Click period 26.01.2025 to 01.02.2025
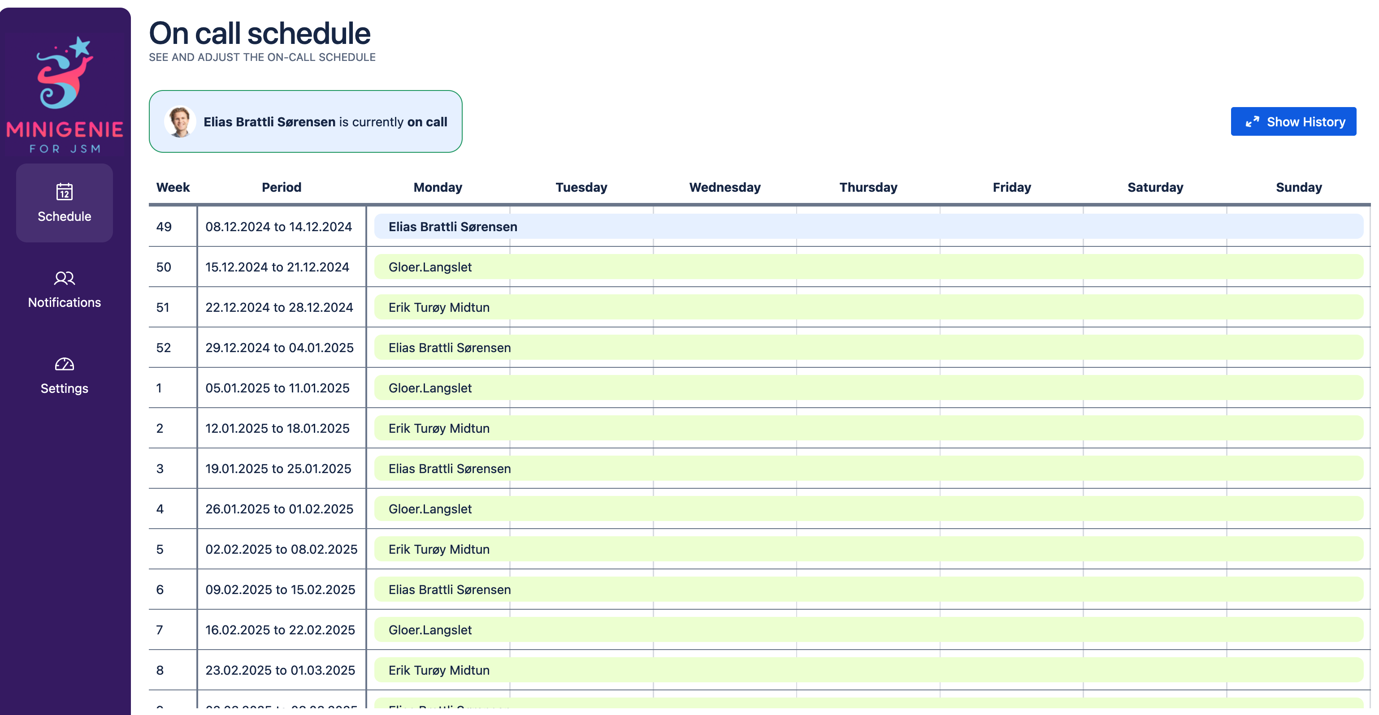The width and height of the screenshot is (1379, 715). [279, 509]
